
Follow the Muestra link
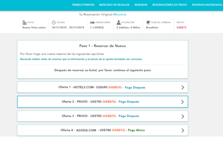pyautogui.click(x=119, y=15)
